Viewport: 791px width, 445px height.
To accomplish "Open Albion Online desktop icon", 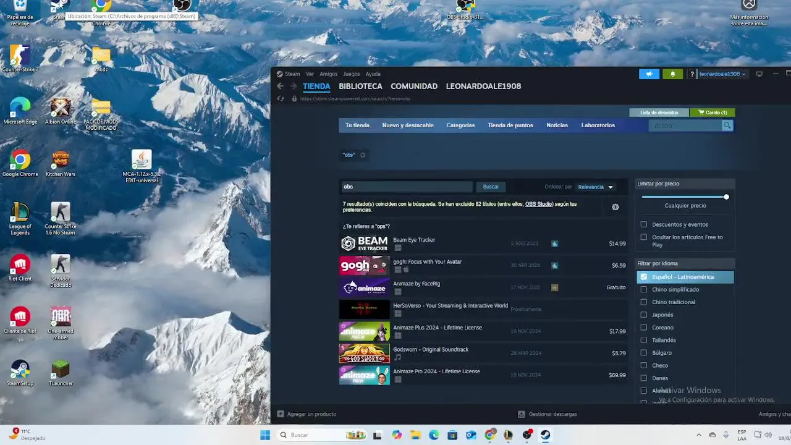I will 61,111.
